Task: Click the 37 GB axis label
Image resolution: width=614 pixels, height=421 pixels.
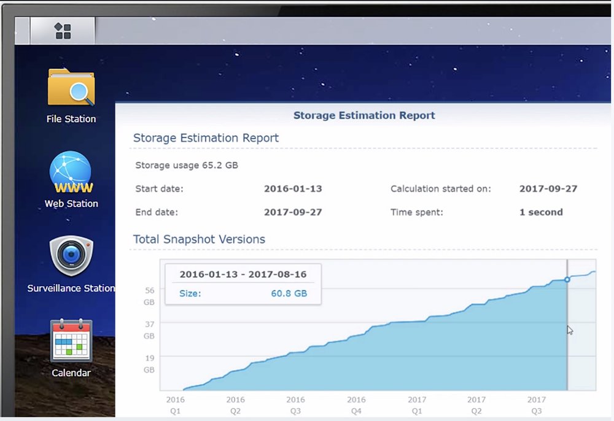Action: (x=149, y=330)
